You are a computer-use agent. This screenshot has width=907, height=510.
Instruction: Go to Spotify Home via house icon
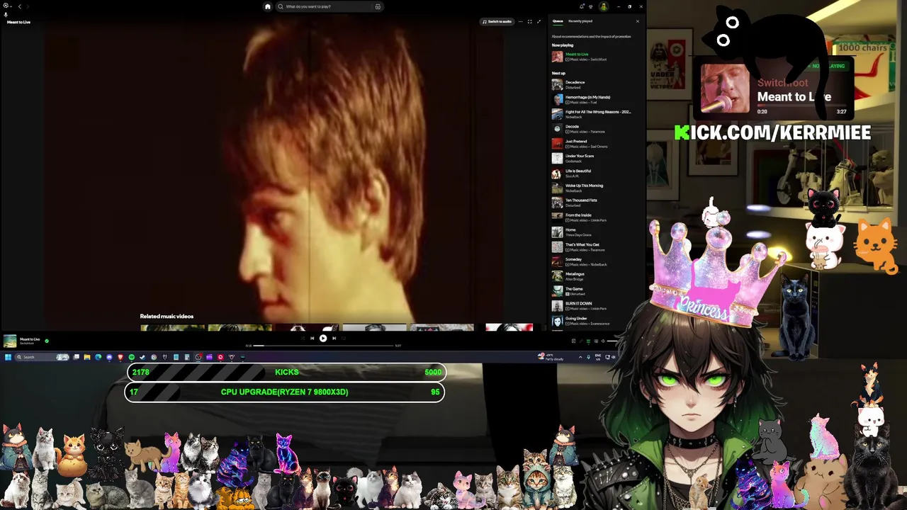(x=267, y=6)
